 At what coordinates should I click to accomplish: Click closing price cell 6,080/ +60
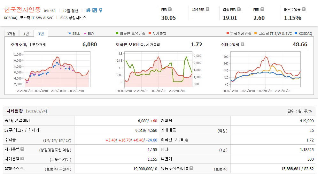tap(147, 121)
